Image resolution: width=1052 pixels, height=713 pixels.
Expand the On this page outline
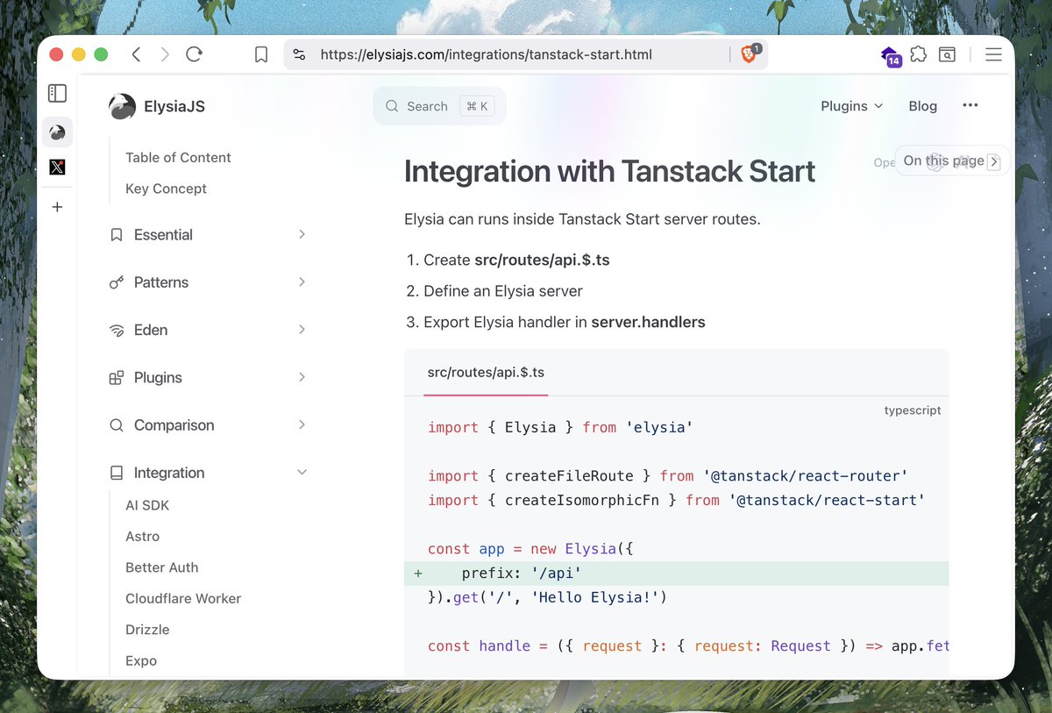(952, 161)
